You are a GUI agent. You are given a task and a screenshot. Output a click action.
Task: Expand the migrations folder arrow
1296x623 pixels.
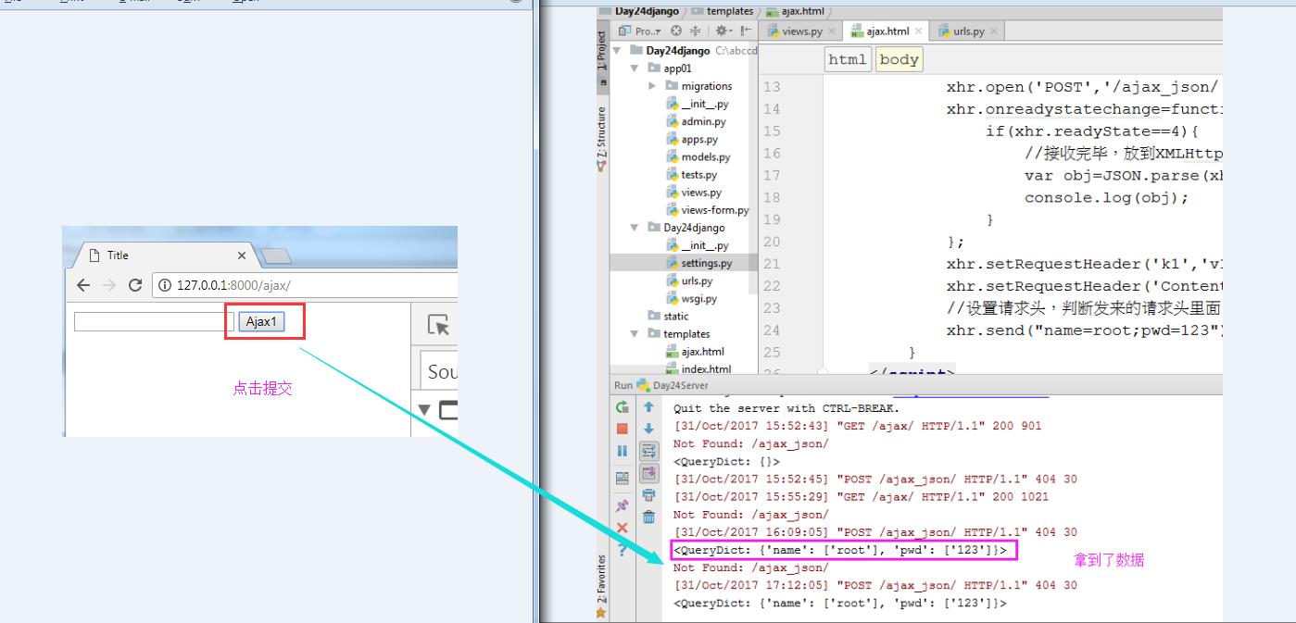click(652, 86)
